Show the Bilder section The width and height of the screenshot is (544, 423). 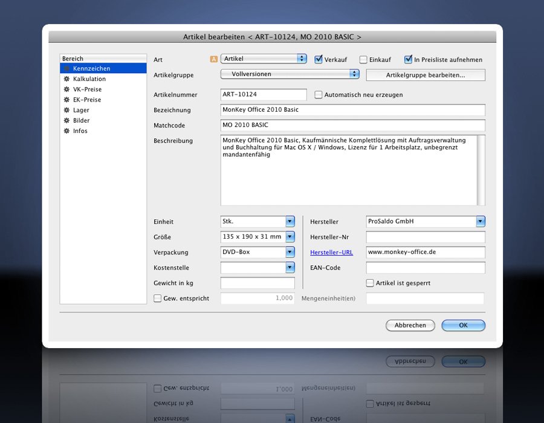point(103,120)
